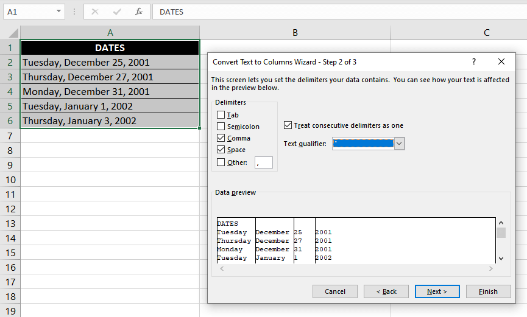527x317 pixels.
Task: Select row 18 header
Action: (x=10, y=296)
